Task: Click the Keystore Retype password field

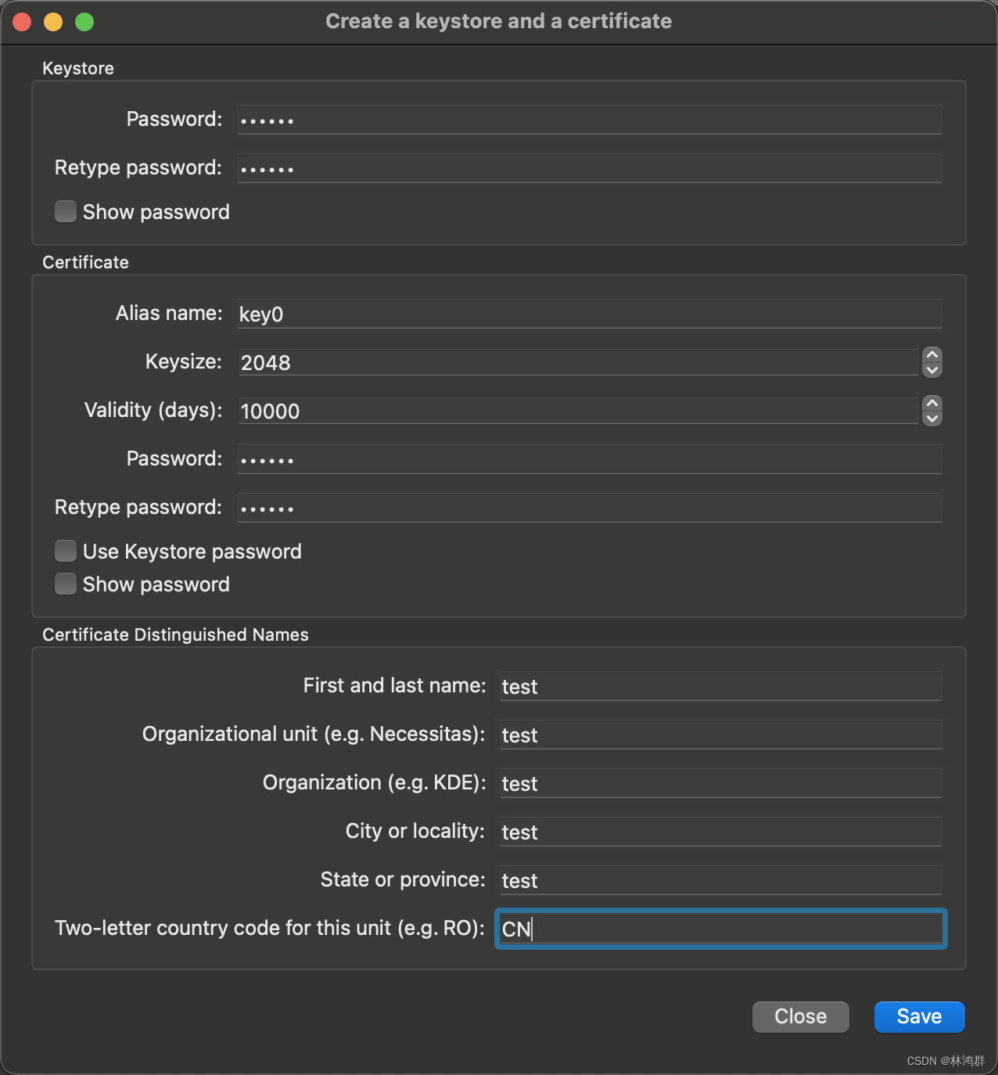Action: 589,168
